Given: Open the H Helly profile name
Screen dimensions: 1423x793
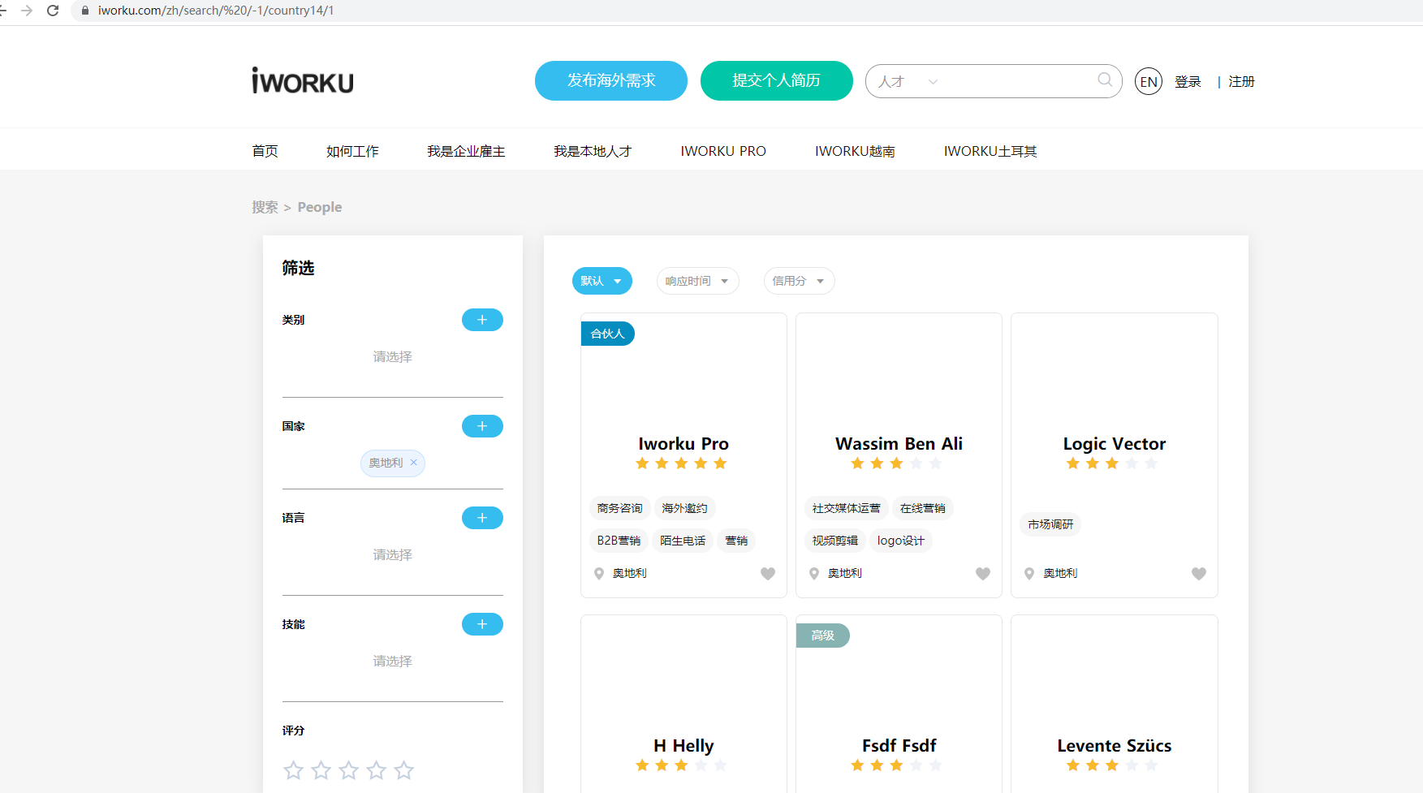Looking at the screenshot, I should (683, 746).
